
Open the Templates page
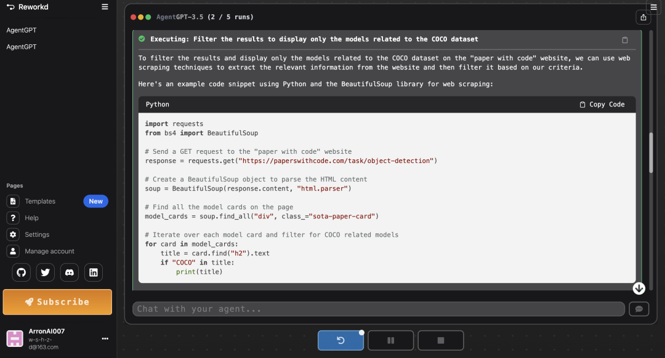(x=40, y=201)
